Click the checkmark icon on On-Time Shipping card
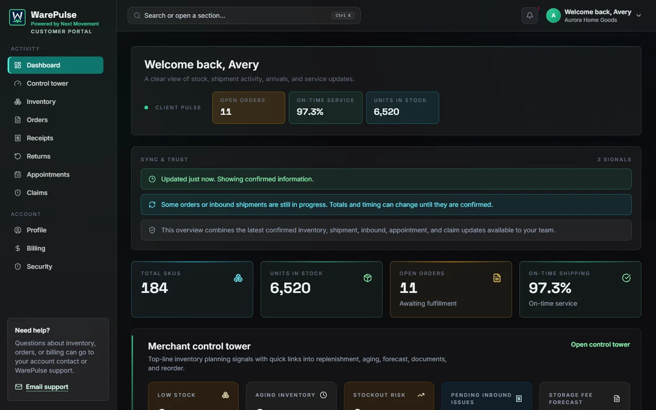This screenshot has width=656, height=410. [x=626, y=278]
